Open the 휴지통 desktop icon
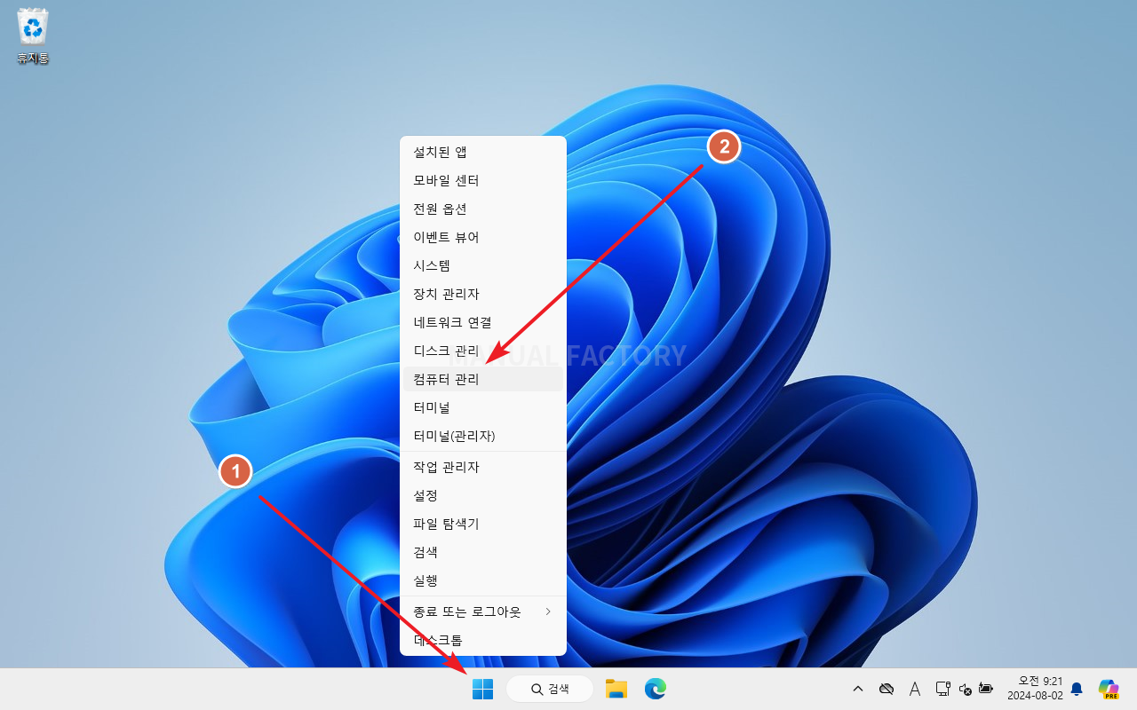The height and width of the screenshot is (710, 1137). click(x=33, y=37)
